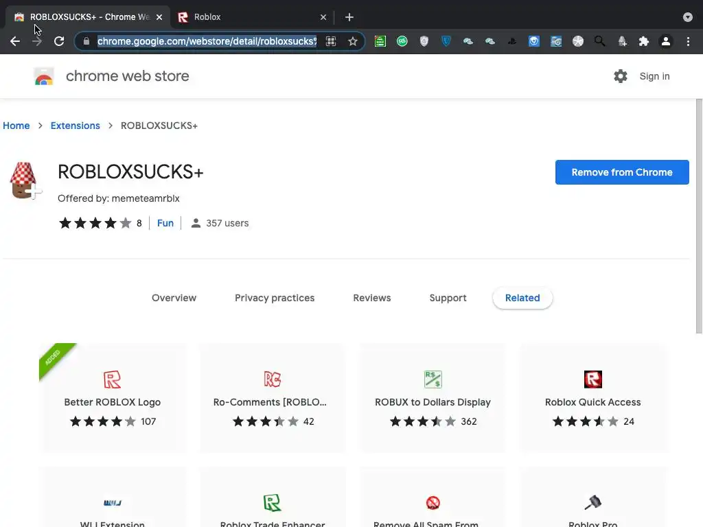Click the lock icon in address bar
Viewport: 703px width, 527px height.
click(x=86, y=41)
